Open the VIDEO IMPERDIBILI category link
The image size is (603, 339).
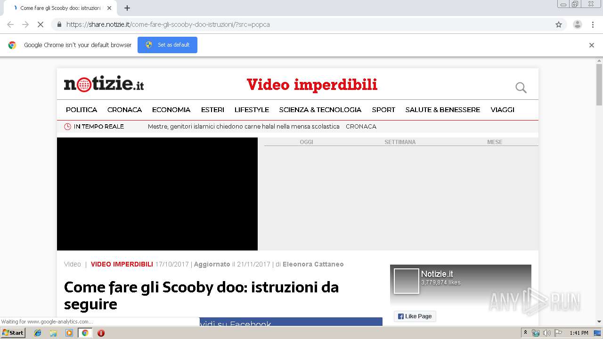(x=122, y=264)
